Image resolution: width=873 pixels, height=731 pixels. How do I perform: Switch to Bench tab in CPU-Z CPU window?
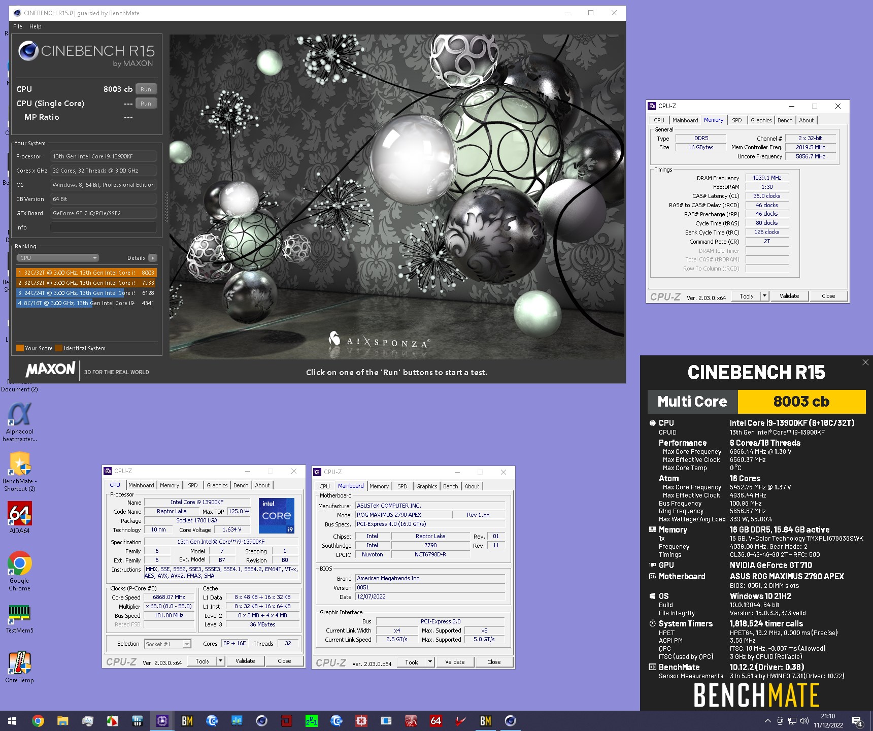241,485
